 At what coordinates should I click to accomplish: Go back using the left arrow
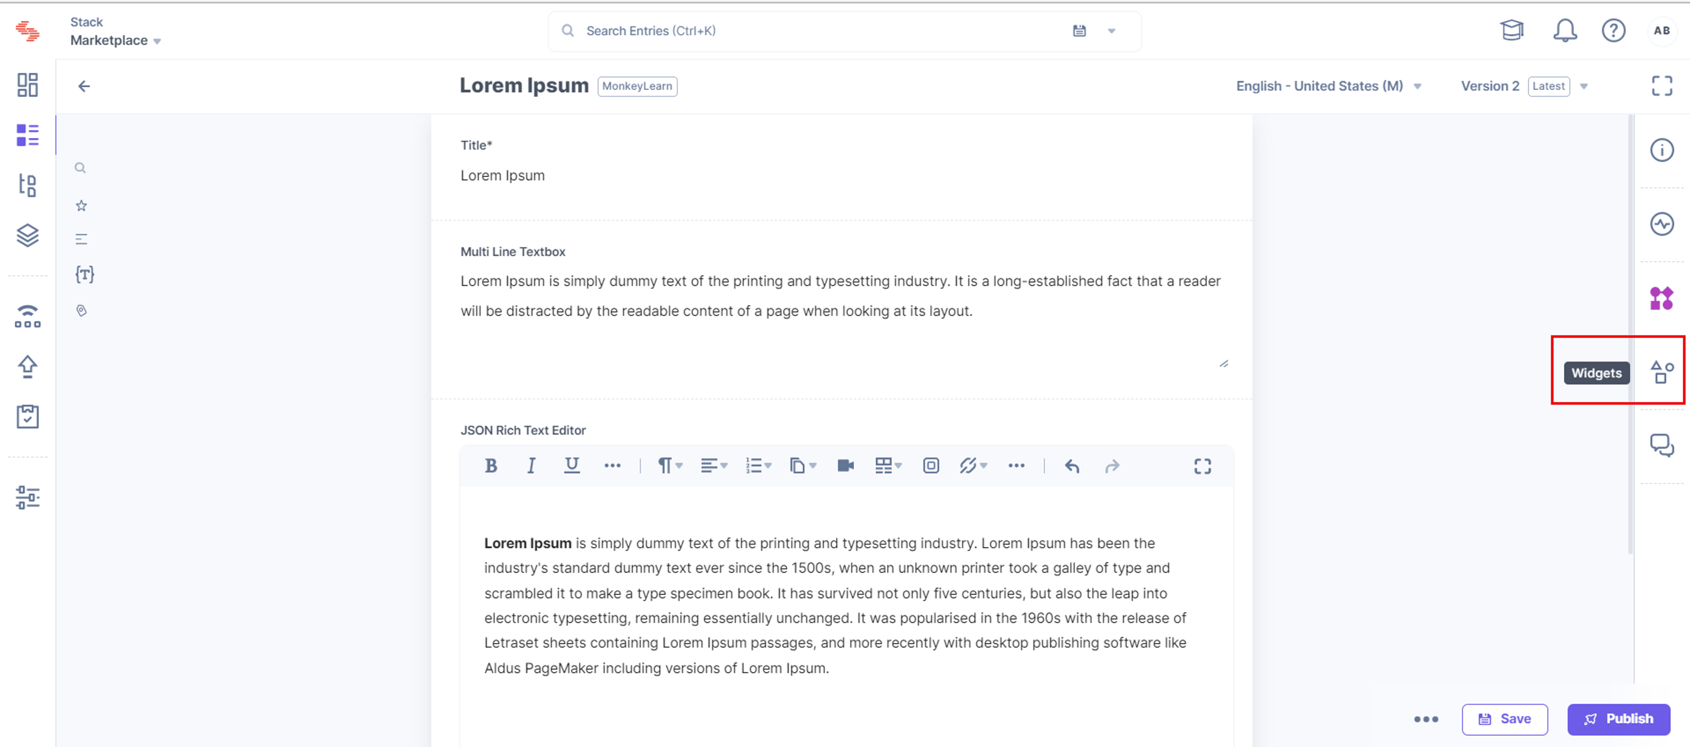(x=84, y=86)
